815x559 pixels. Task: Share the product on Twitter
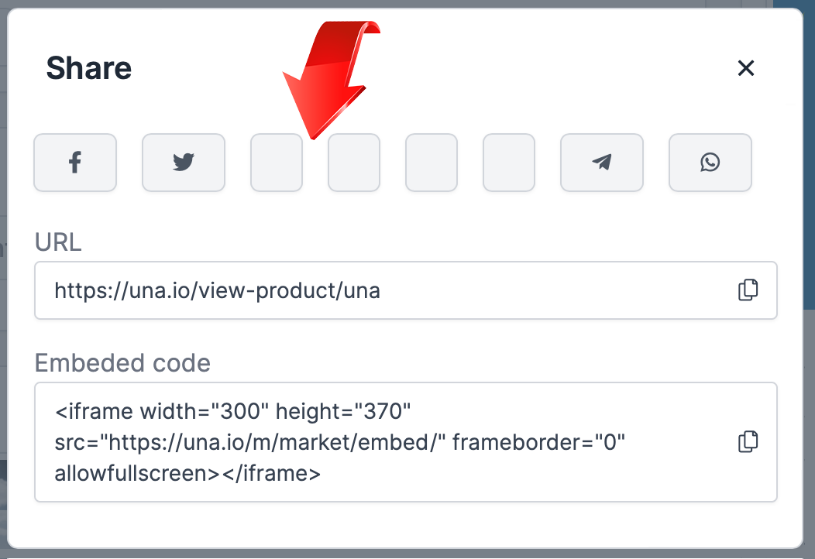pyautogui.click(x=184, y=163)
